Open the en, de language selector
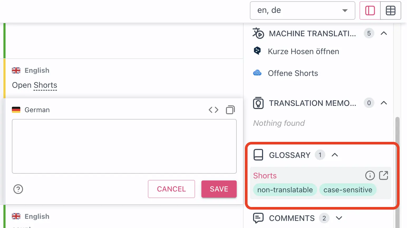Viewport: 407px width, 228px height. click(x=302, y=11)
